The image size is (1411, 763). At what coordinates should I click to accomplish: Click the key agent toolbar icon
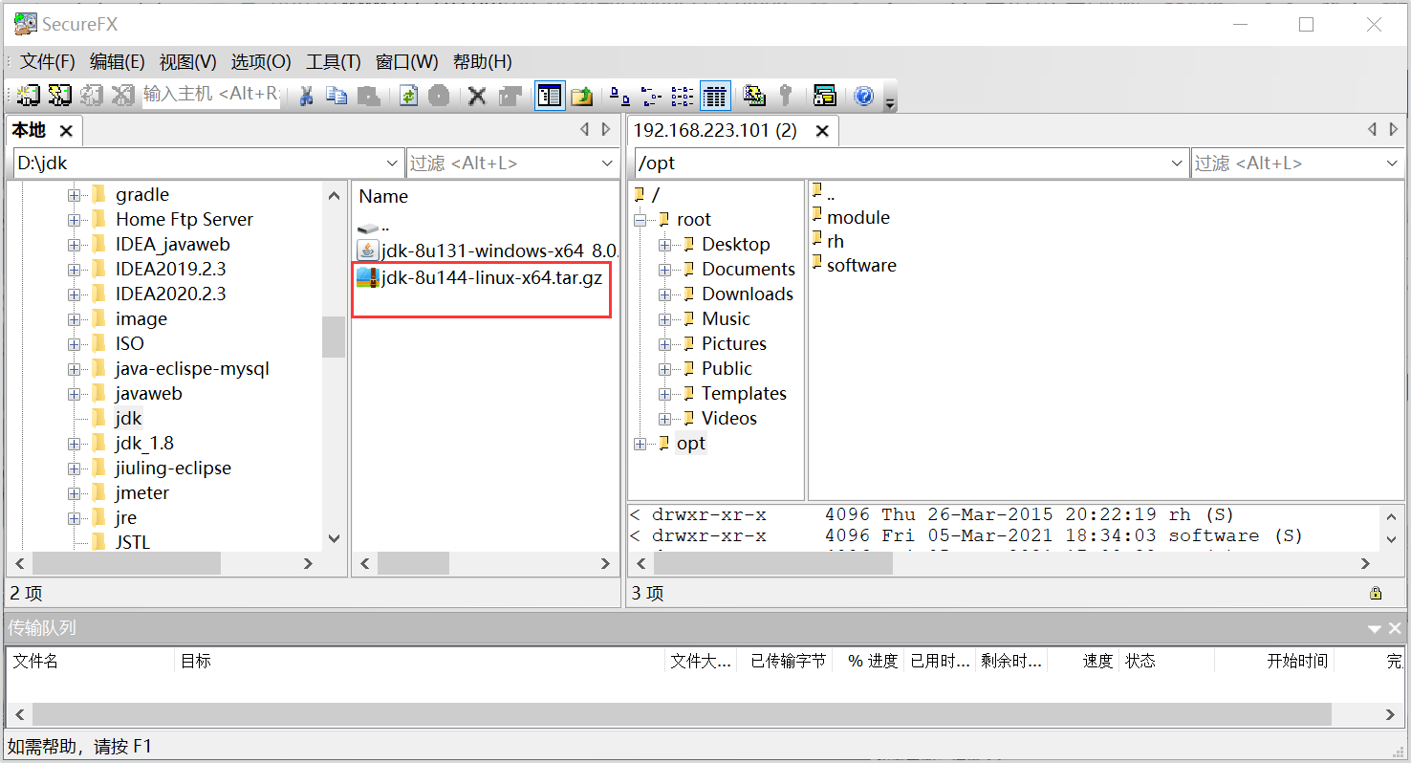785,96
